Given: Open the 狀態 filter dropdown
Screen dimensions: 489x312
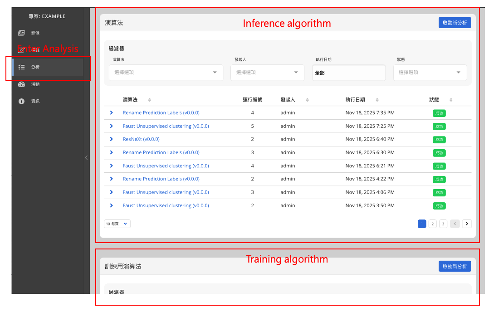Looking at the screenshot, I should click(430, 73).
